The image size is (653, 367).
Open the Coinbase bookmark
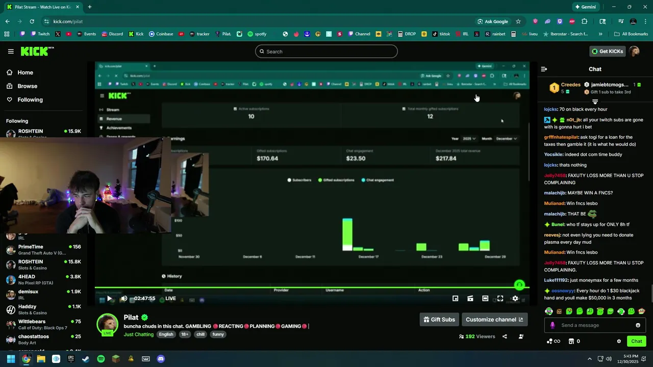pos(161,34)
